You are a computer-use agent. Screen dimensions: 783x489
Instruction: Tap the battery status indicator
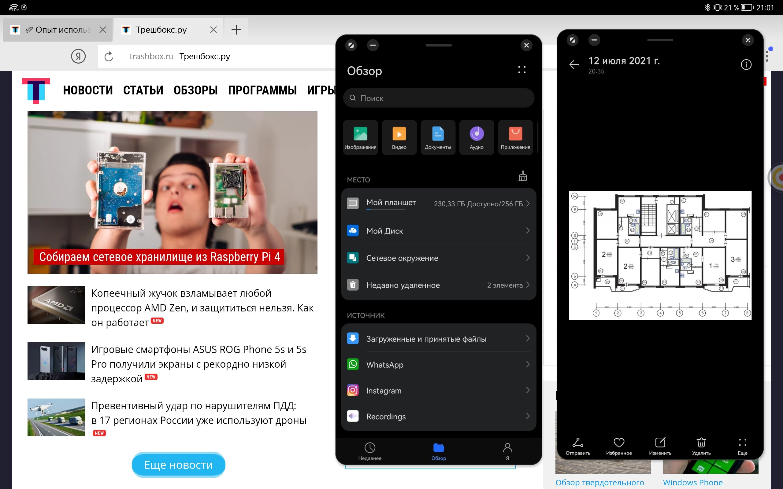(747, 7)
